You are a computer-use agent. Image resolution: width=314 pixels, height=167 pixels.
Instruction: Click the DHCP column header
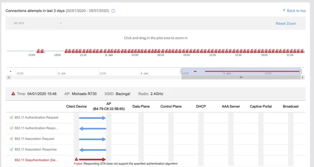coord(201,106)
